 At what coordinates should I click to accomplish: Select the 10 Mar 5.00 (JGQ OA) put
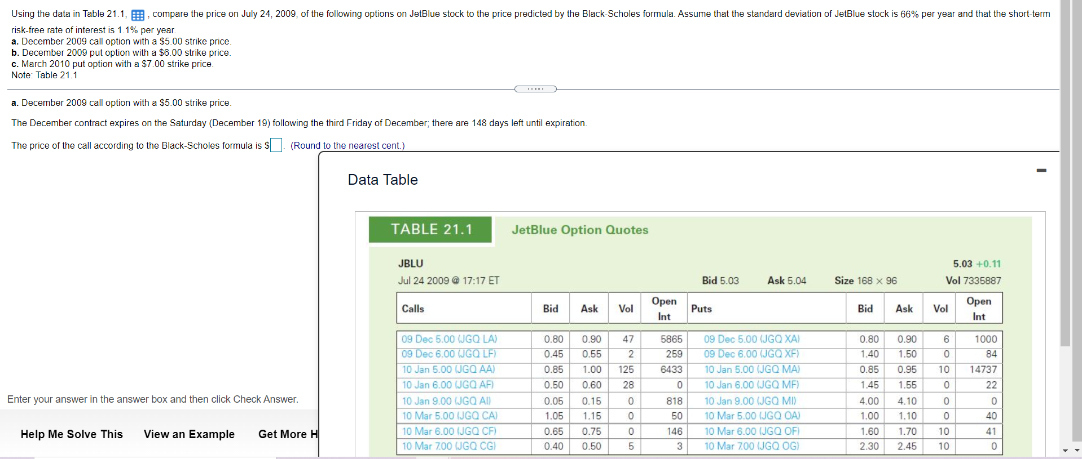pyautogui.click(x=752, y=416)
